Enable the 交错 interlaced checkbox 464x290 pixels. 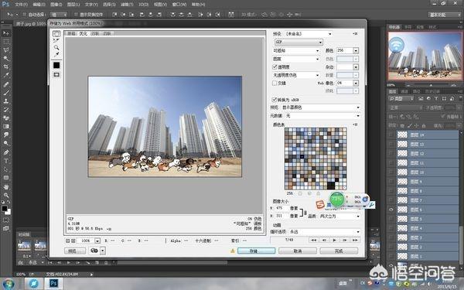point(275,84)
